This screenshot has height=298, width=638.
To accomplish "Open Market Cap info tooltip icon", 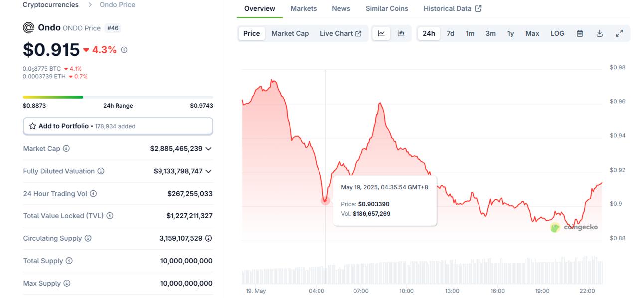I will [x=66, y=148].
